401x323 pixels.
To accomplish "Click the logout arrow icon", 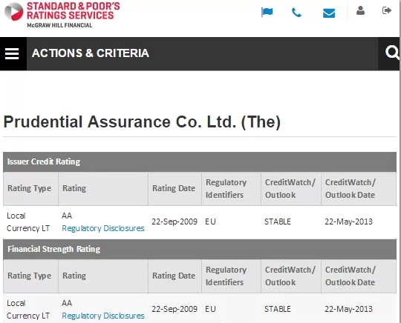I will click(x=387, y=10).
